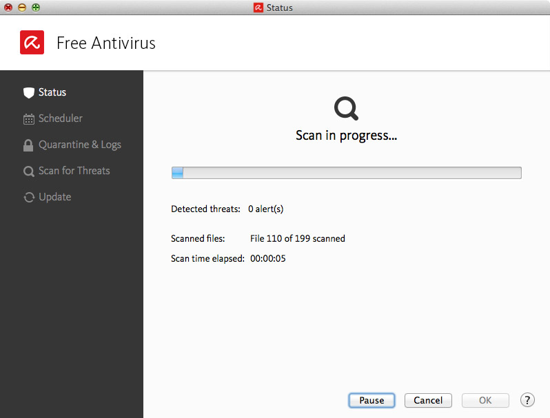Click 'File 110 of 199 scanned' text
The width and height of the screenshot is (550, 418).
tap(298, 238)
